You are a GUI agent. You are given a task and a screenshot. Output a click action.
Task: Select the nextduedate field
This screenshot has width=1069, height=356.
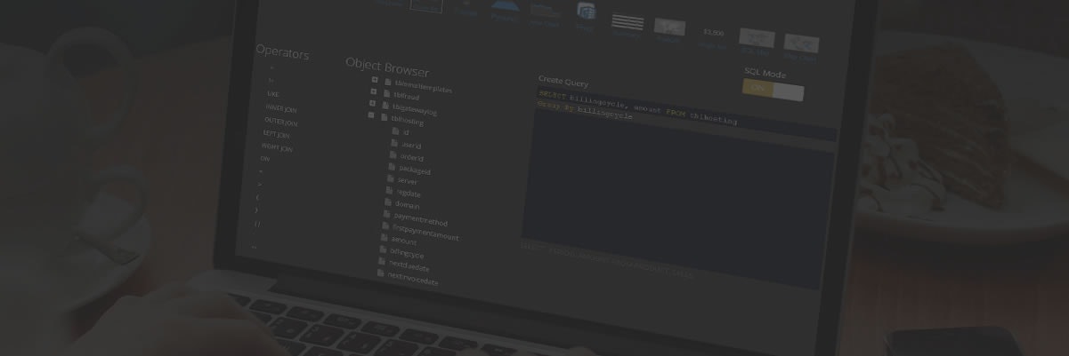(x=409, y=265)
